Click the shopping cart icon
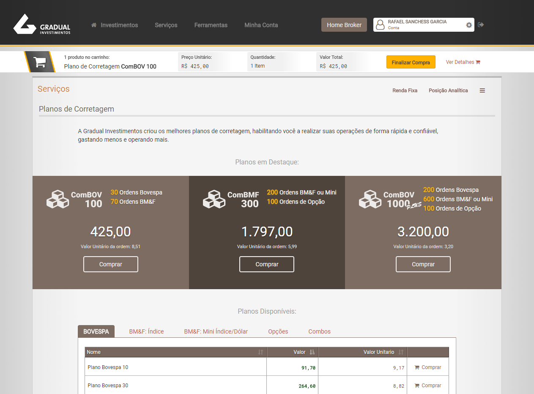 point(40,62)
